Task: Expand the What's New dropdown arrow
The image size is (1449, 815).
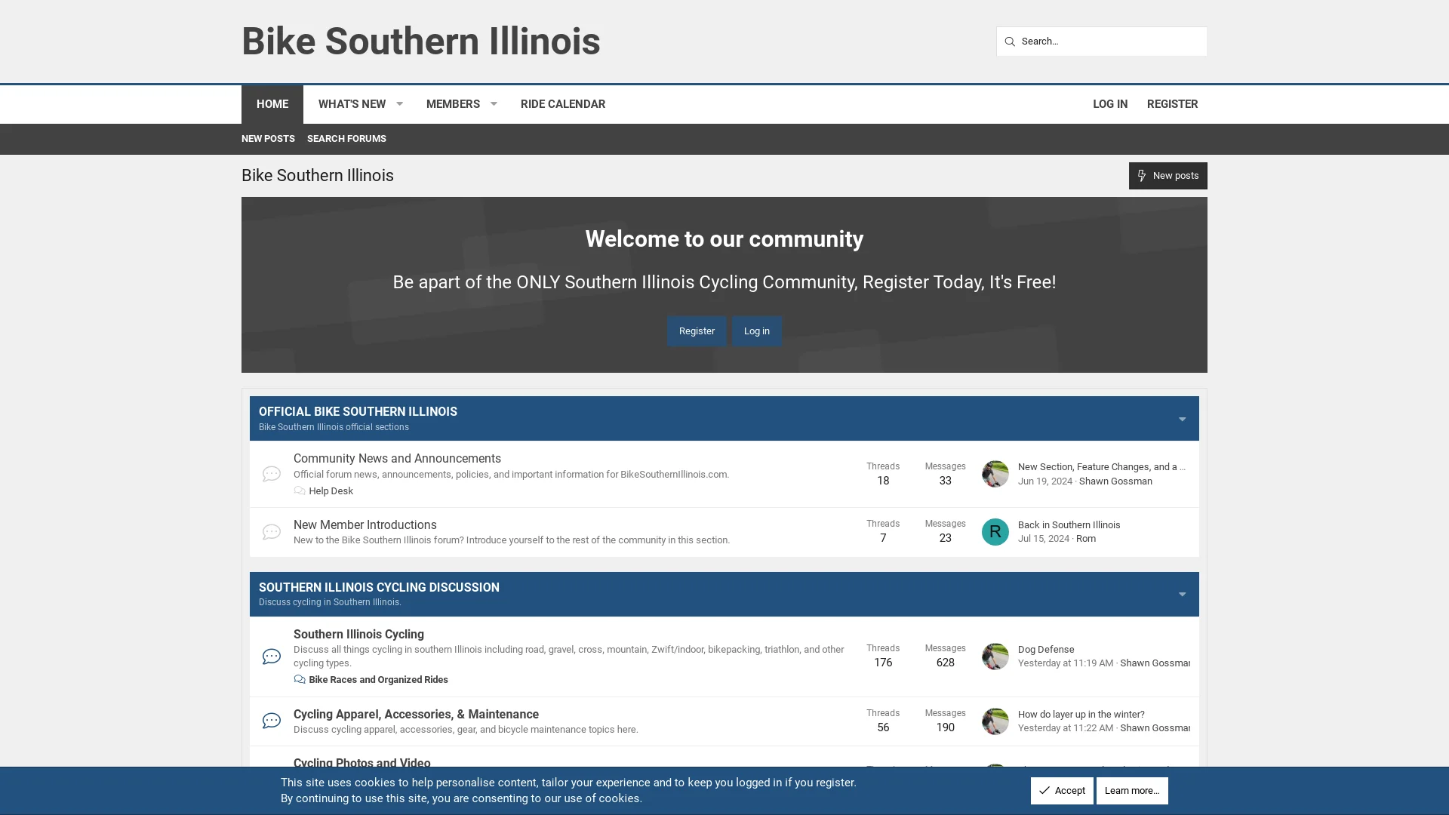Action: point(399,104)
